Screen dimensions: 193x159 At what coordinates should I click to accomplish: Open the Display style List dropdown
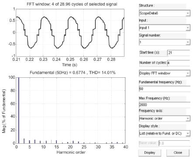165,133
